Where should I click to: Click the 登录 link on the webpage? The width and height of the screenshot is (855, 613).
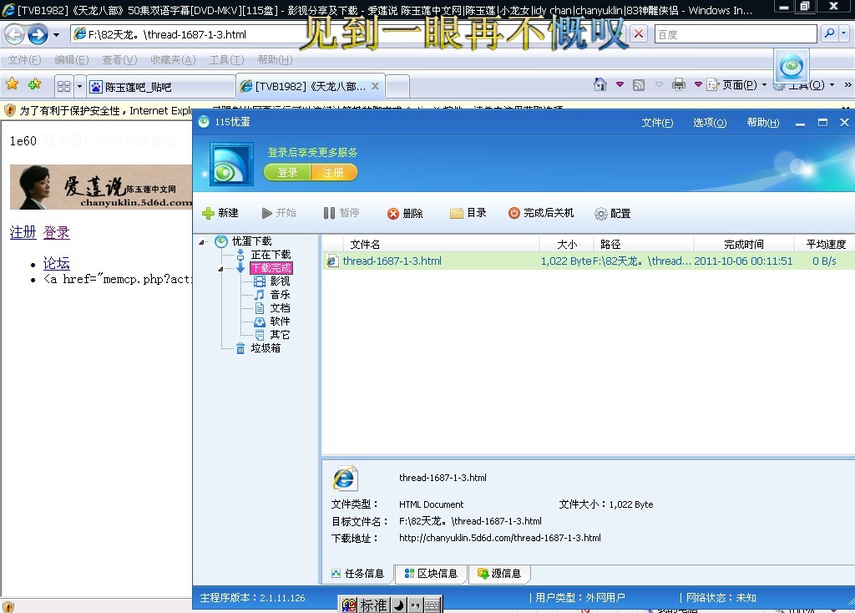[x=57, y=232]
